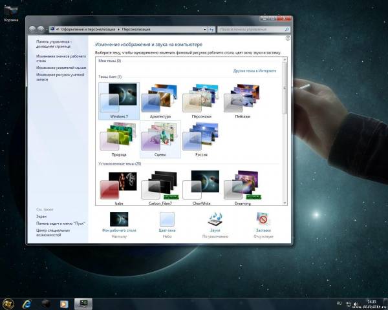Screen dimensions: 388x310
Task: Select the Windows 7 Aero theme
Action: pyautogui.click(x=119, y=101)
